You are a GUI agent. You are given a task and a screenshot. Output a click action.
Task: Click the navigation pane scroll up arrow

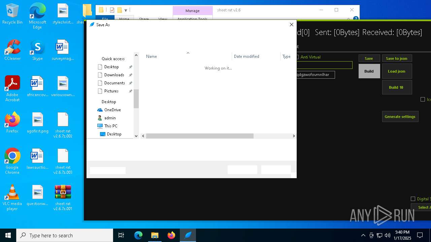[136, 55]
